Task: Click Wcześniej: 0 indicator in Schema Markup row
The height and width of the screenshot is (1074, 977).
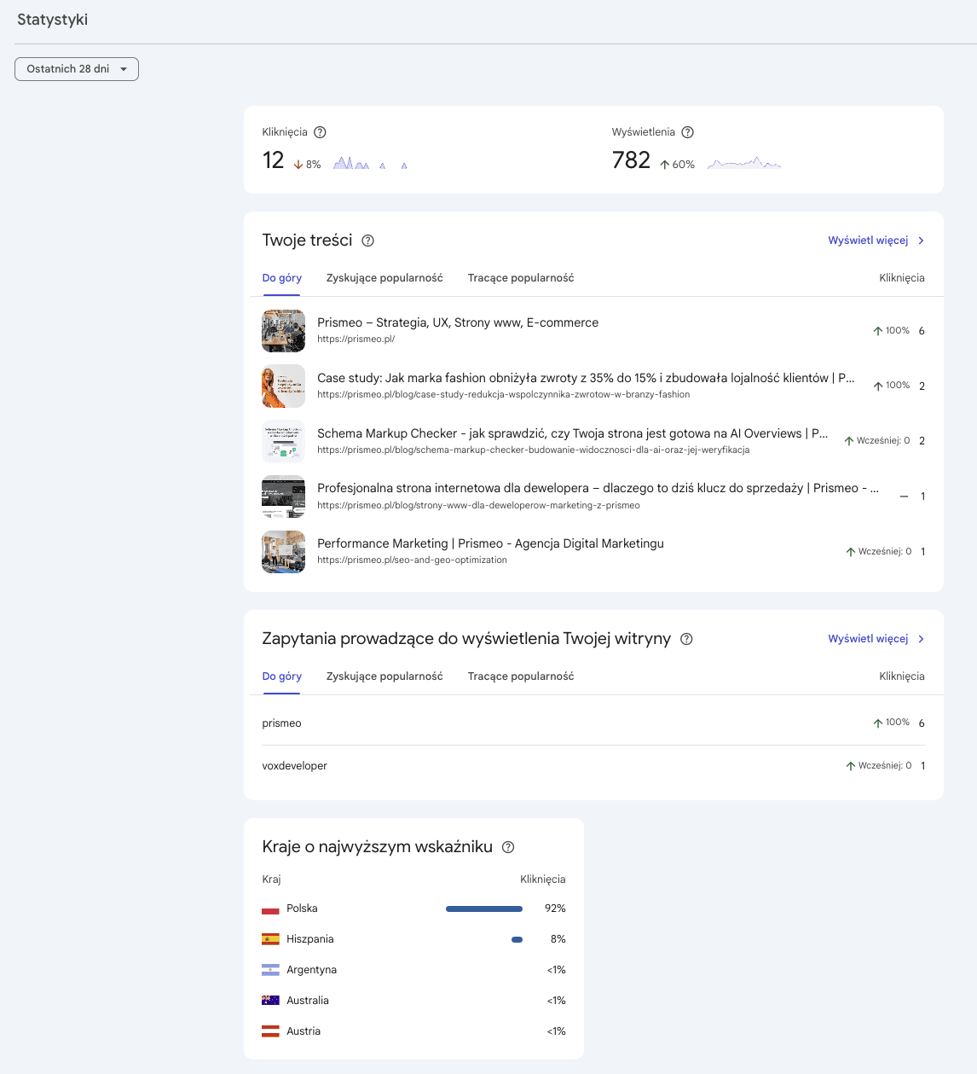Action: pyautogui.click(x=877, y=441)
